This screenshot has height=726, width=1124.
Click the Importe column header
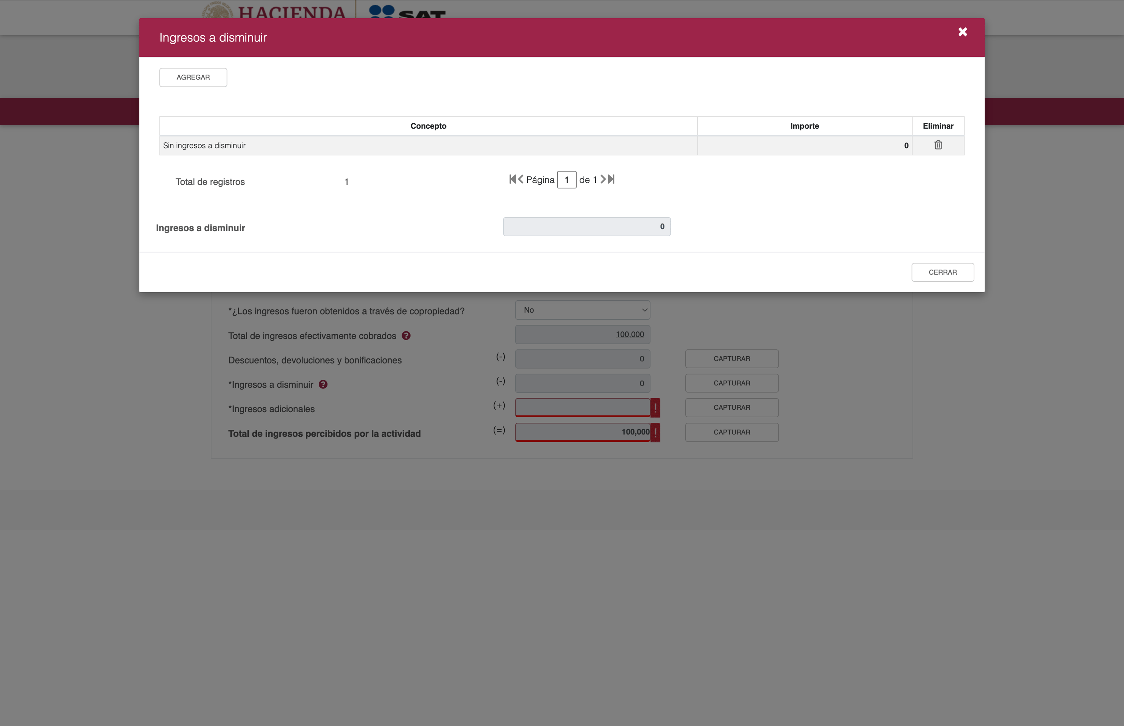[804, 126]
